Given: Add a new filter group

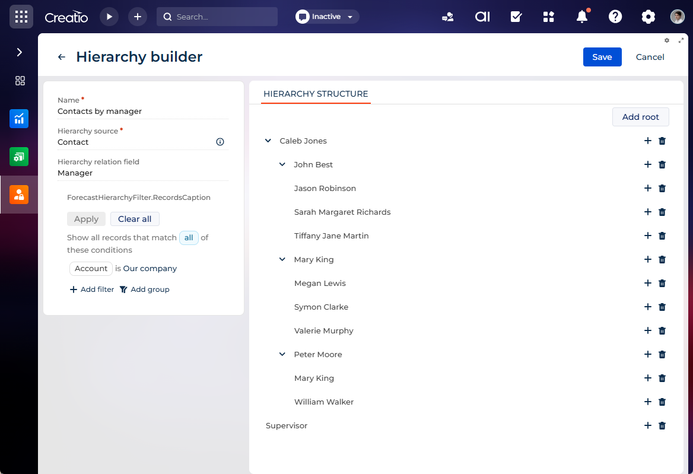Looking at the screenshot, I should pos(145,290).
